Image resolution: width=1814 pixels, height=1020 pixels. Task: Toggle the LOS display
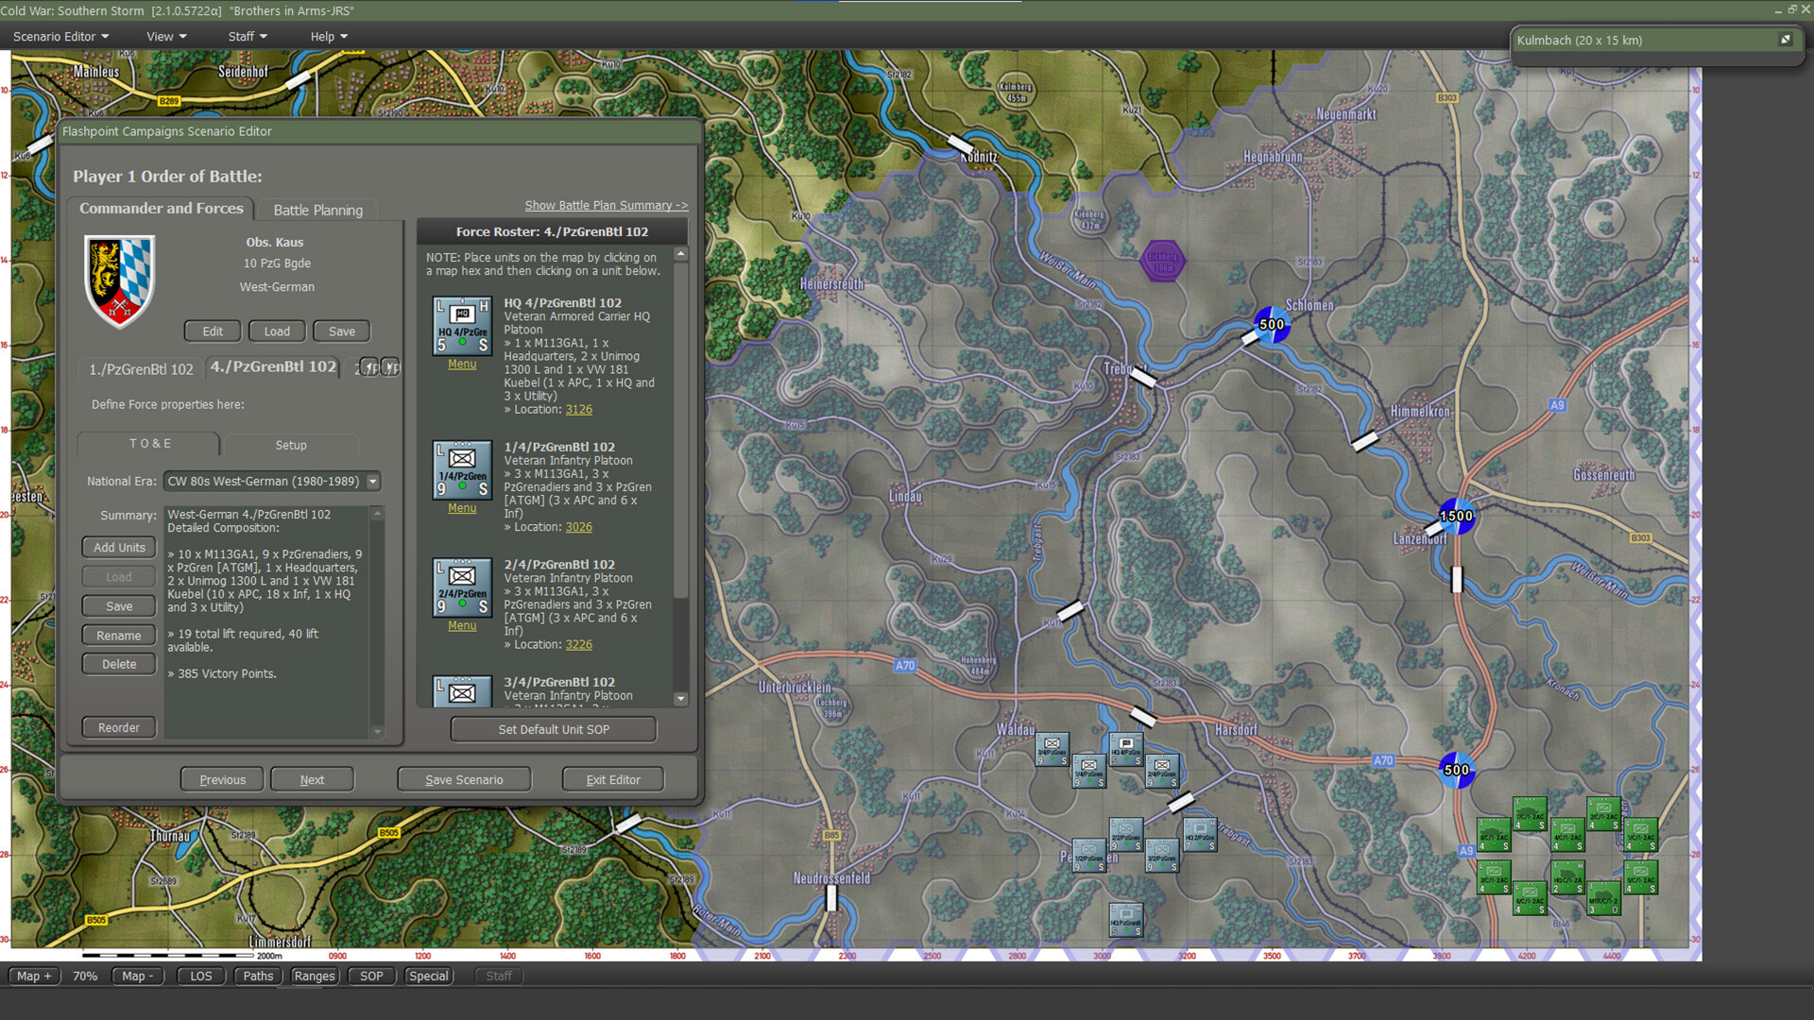(200, 976)
